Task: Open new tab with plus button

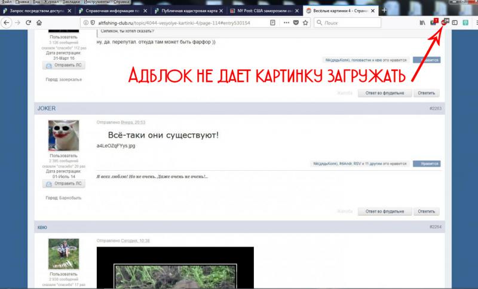Action: (384, 11)
